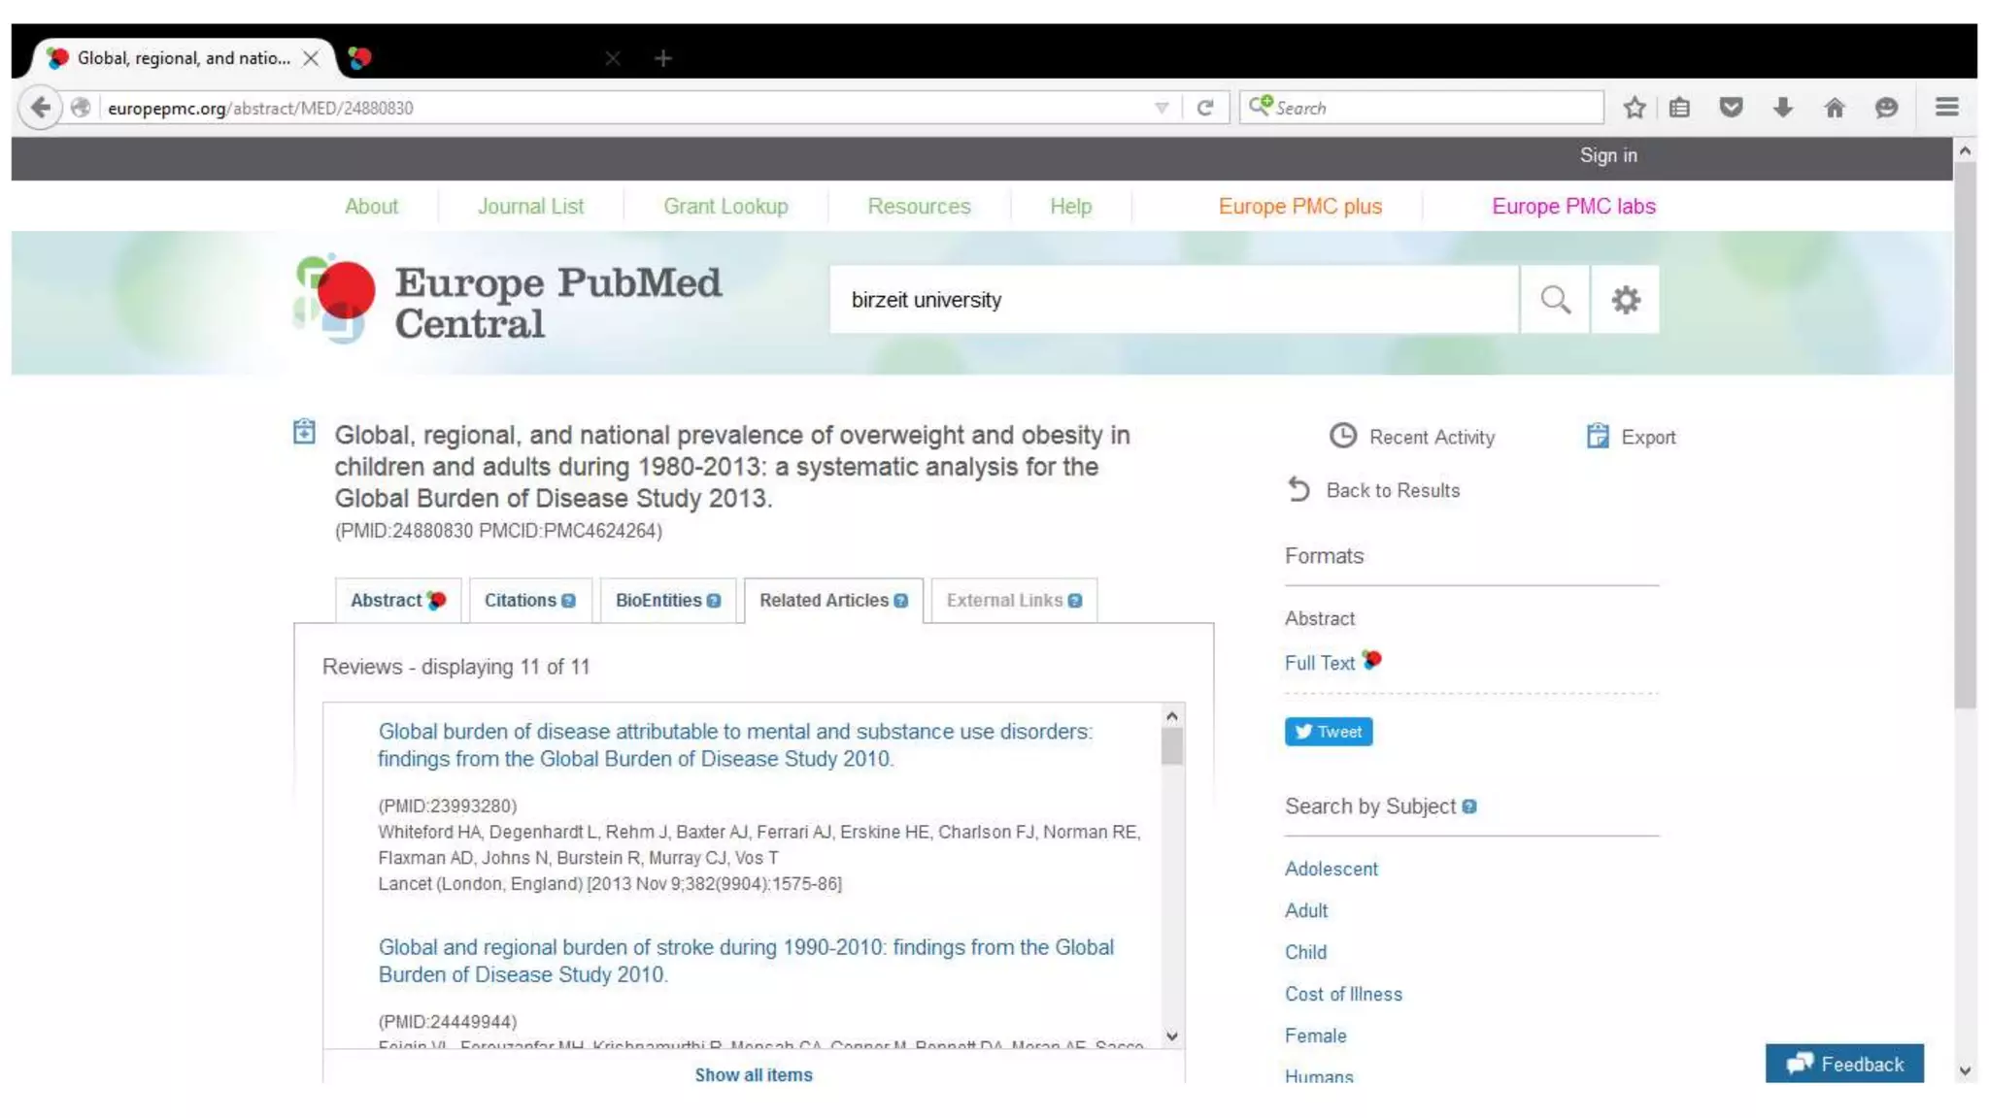Click the browser home icon
Screen dimensions: 1989x1118
coord(1834,108)
